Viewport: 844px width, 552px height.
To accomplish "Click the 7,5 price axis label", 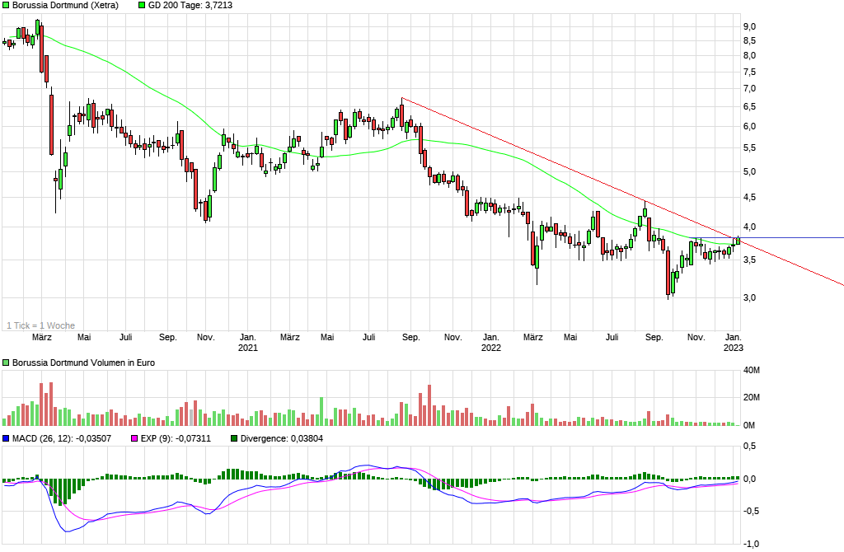I will (x=749, y=73).
